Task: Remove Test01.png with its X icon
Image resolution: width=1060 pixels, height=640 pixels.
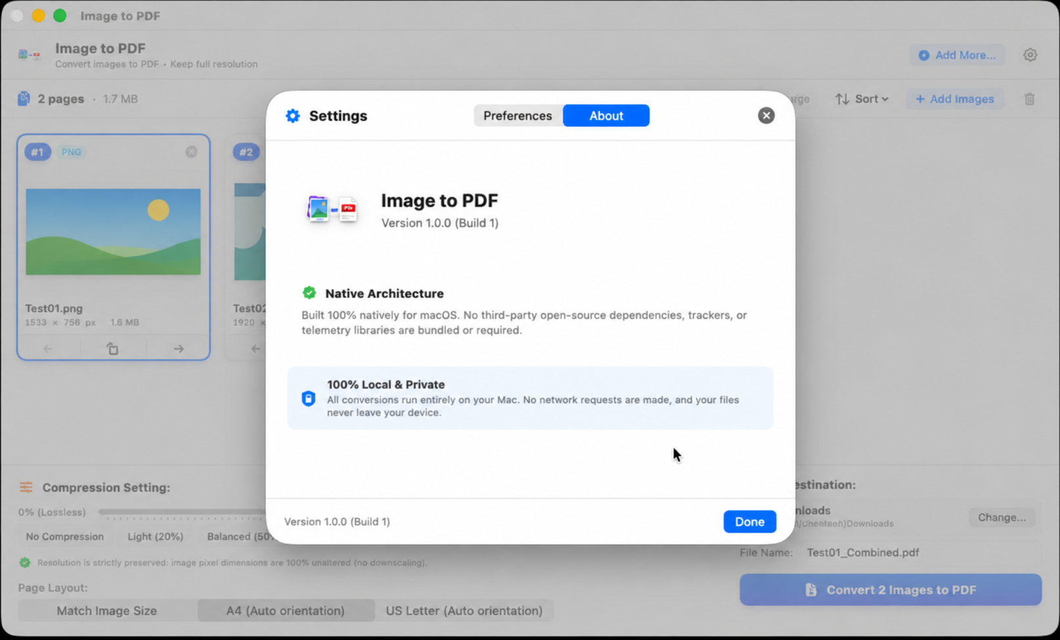Action: pos(191,152)
